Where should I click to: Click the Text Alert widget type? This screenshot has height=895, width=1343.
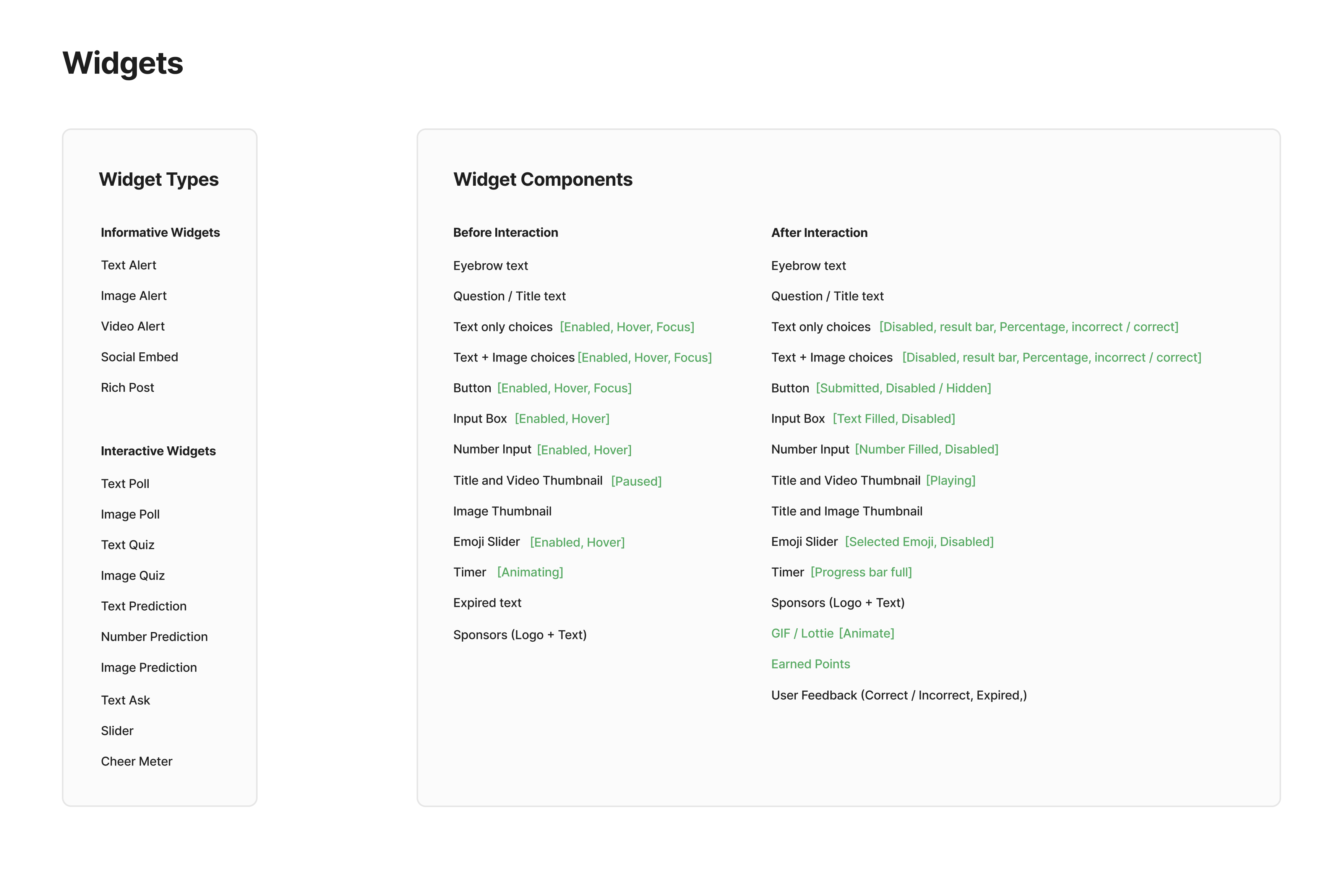coord(128,265)
